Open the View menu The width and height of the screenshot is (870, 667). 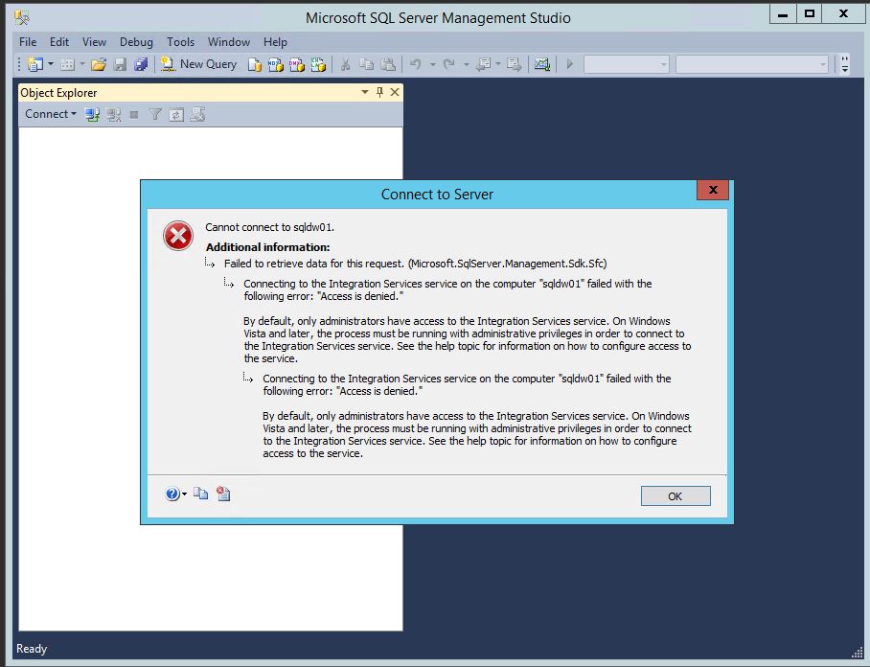[x=94, y=42]
